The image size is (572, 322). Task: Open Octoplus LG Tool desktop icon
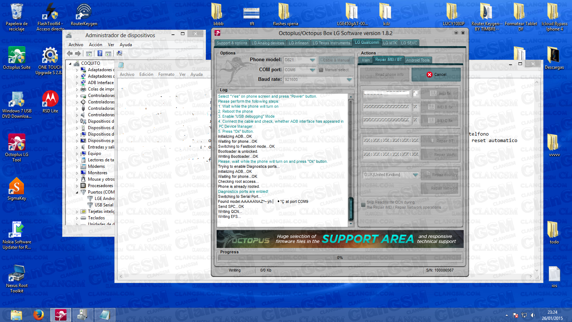17,148
